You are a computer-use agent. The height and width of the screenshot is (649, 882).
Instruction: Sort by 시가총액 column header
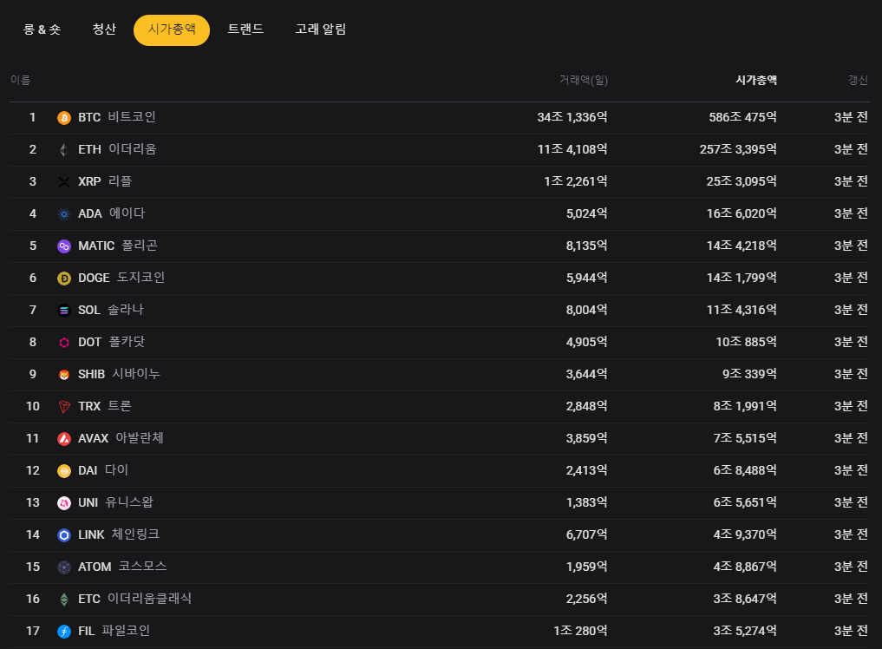(x=755, y=81)
